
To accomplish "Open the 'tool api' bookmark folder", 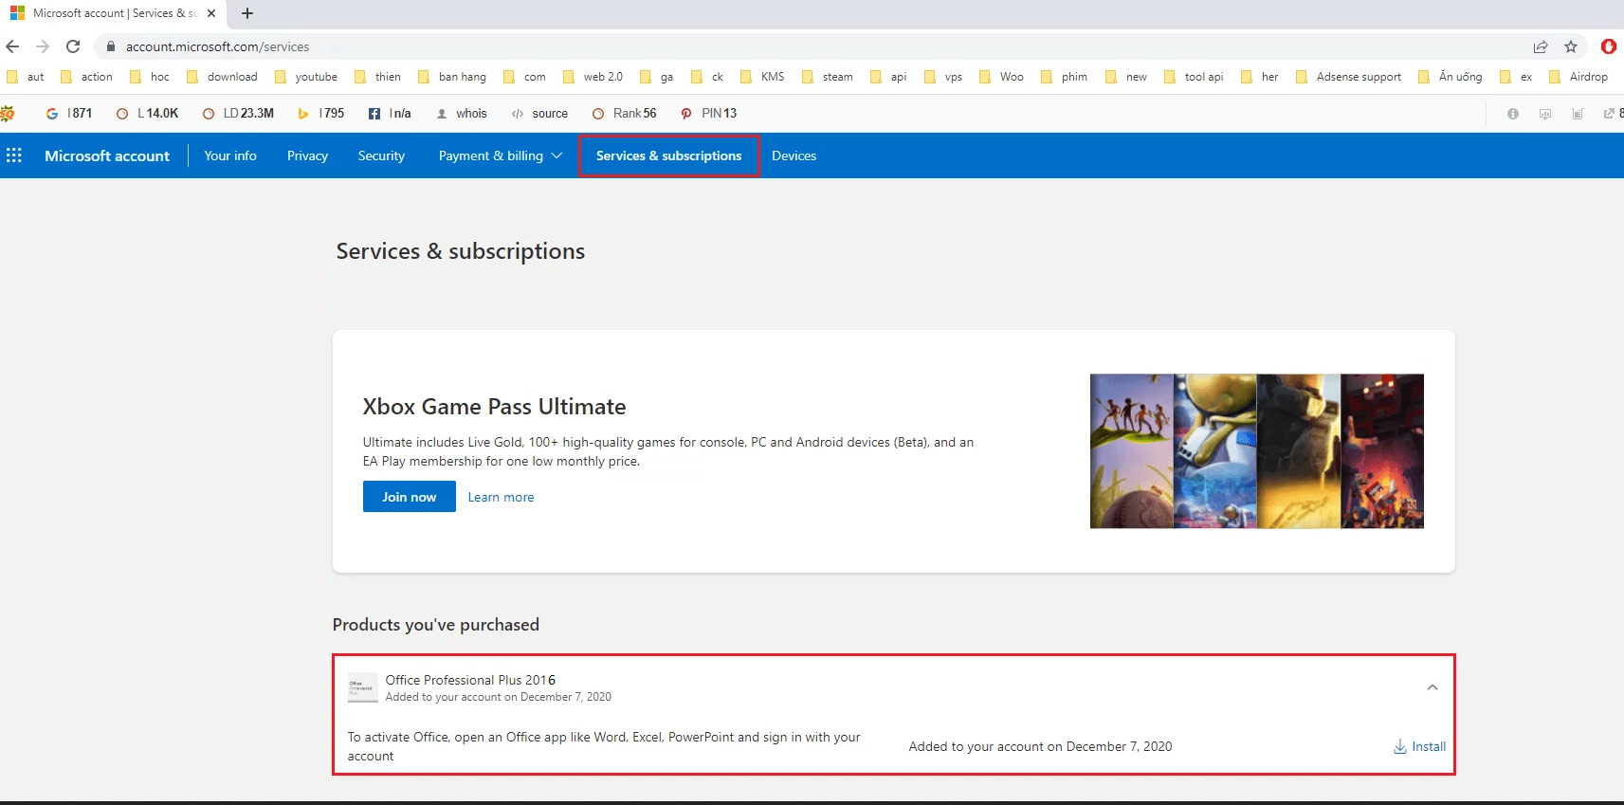I will (x=1194, y=77).
